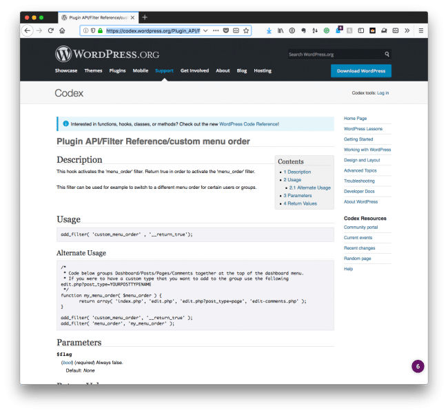Save page to Pocket
The image size is (448, 413).
[226, 30]
